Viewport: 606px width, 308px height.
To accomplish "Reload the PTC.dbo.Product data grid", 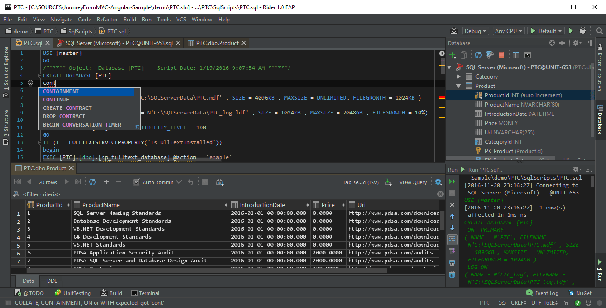I will [x=92, y=182].
